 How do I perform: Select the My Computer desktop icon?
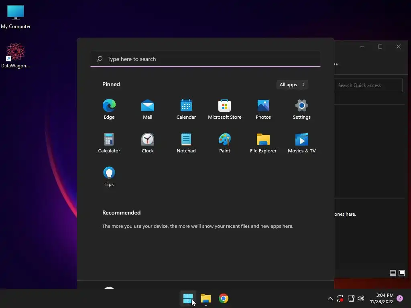point(16,16)
